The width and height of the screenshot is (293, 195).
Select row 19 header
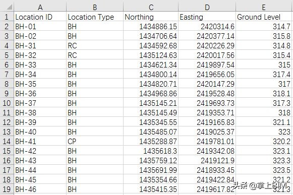click(x=7, y=189)
